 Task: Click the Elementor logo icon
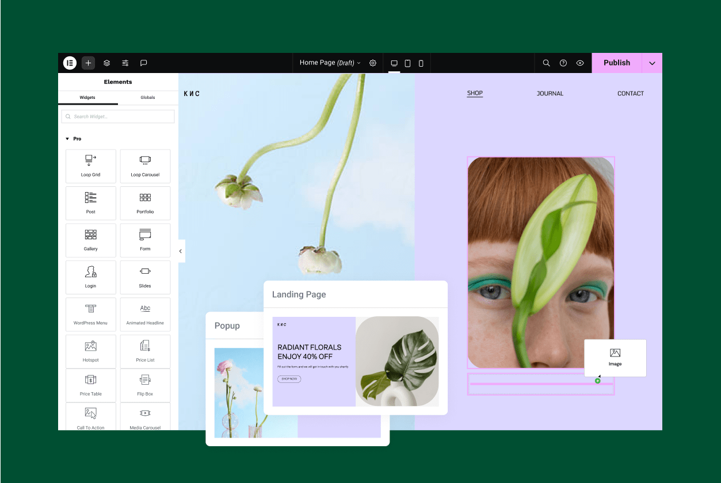point(70,63)
